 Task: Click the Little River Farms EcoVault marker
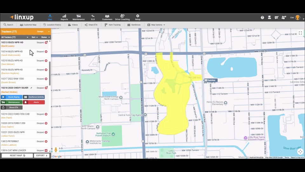[246, 138]
